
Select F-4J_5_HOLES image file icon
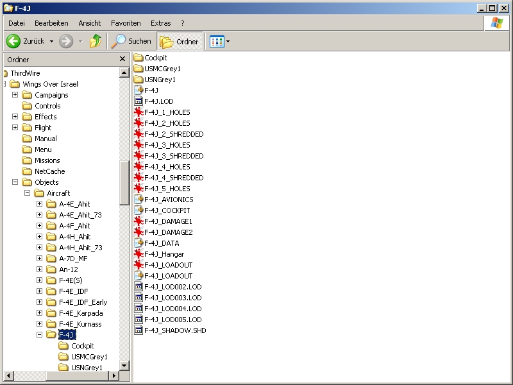point(139,189)
